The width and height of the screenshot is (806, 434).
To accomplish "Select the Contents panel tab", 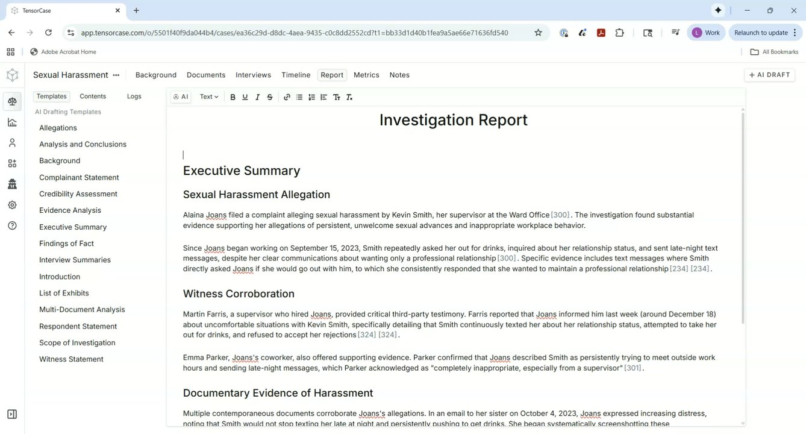I will pyautogui.click(x=93, y=96).
